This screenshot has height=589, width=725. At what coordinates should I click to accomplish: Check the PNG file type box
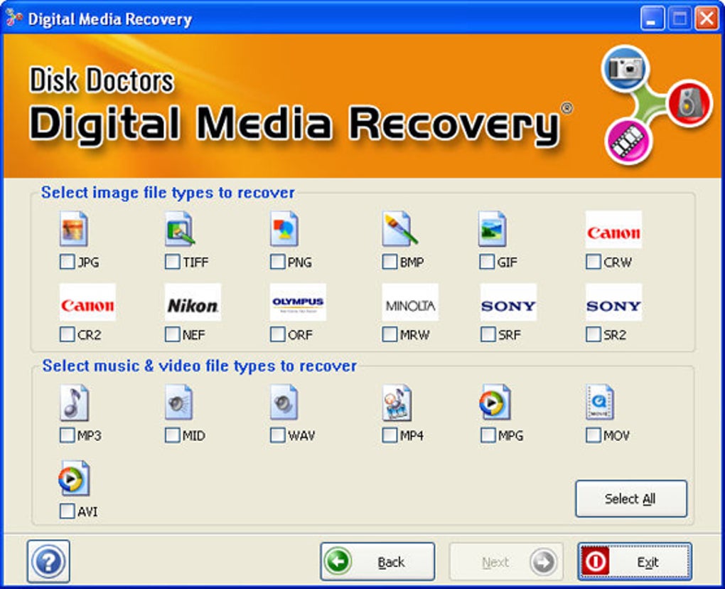coord(277,261)
